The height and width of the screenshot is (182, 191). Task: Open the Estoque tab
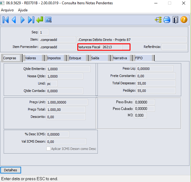78,58
